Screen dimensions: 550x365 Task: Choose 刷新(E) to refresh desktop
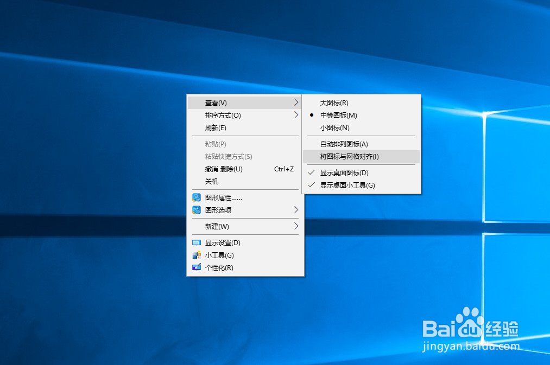tap(244, 128)
